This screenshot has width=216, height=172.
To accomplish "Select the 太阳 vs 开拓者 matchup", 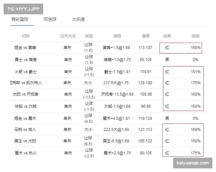I will coord(26,94).
